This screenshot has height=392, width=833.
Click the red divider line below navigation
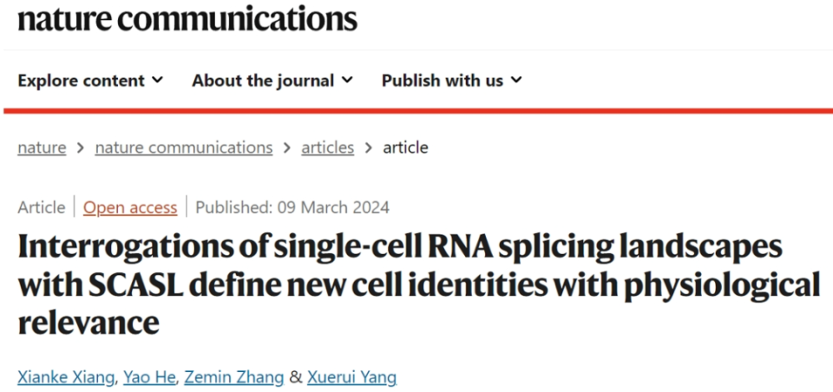pyautogui.click(x=416, y=111)
